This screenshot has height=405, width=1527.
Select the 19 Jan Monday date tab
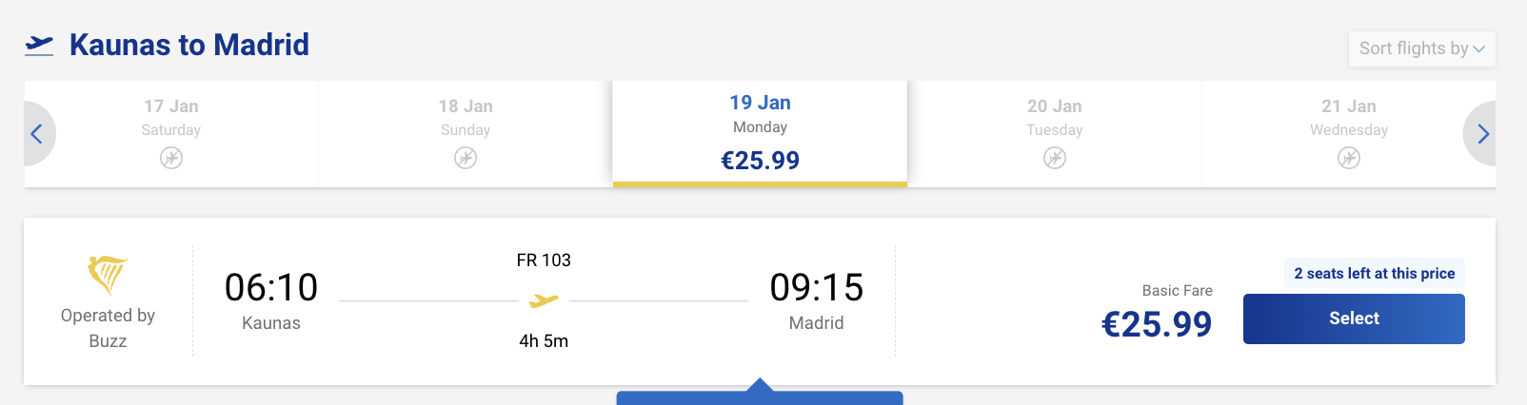[760, 132]
